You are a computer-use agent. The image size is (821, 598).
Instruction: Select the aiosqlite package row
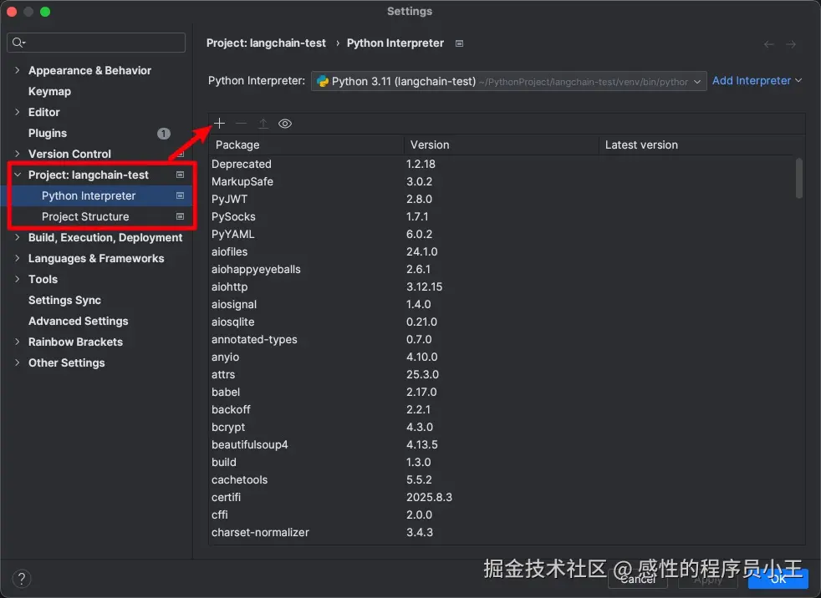coord(502,322)
